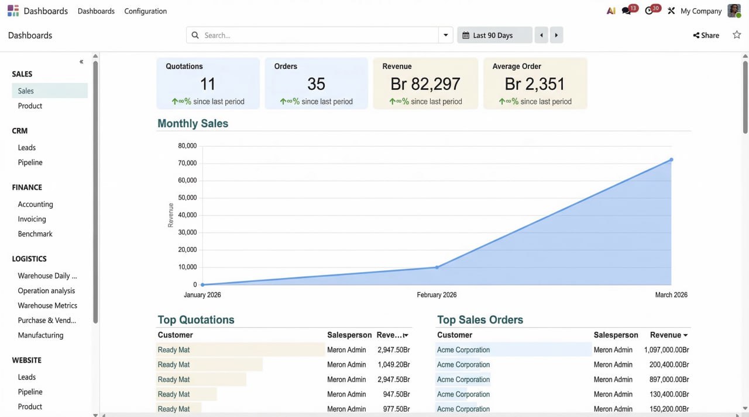This screenshot has width=749, height=417.
Task: Go to the next period arrow
Action: [556, 35]
